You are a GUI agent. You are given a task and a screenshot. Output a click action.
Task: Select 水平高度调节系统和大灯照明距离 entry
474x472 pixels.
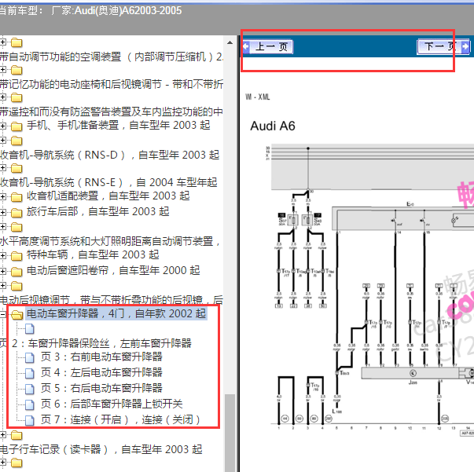coord(110,241)
